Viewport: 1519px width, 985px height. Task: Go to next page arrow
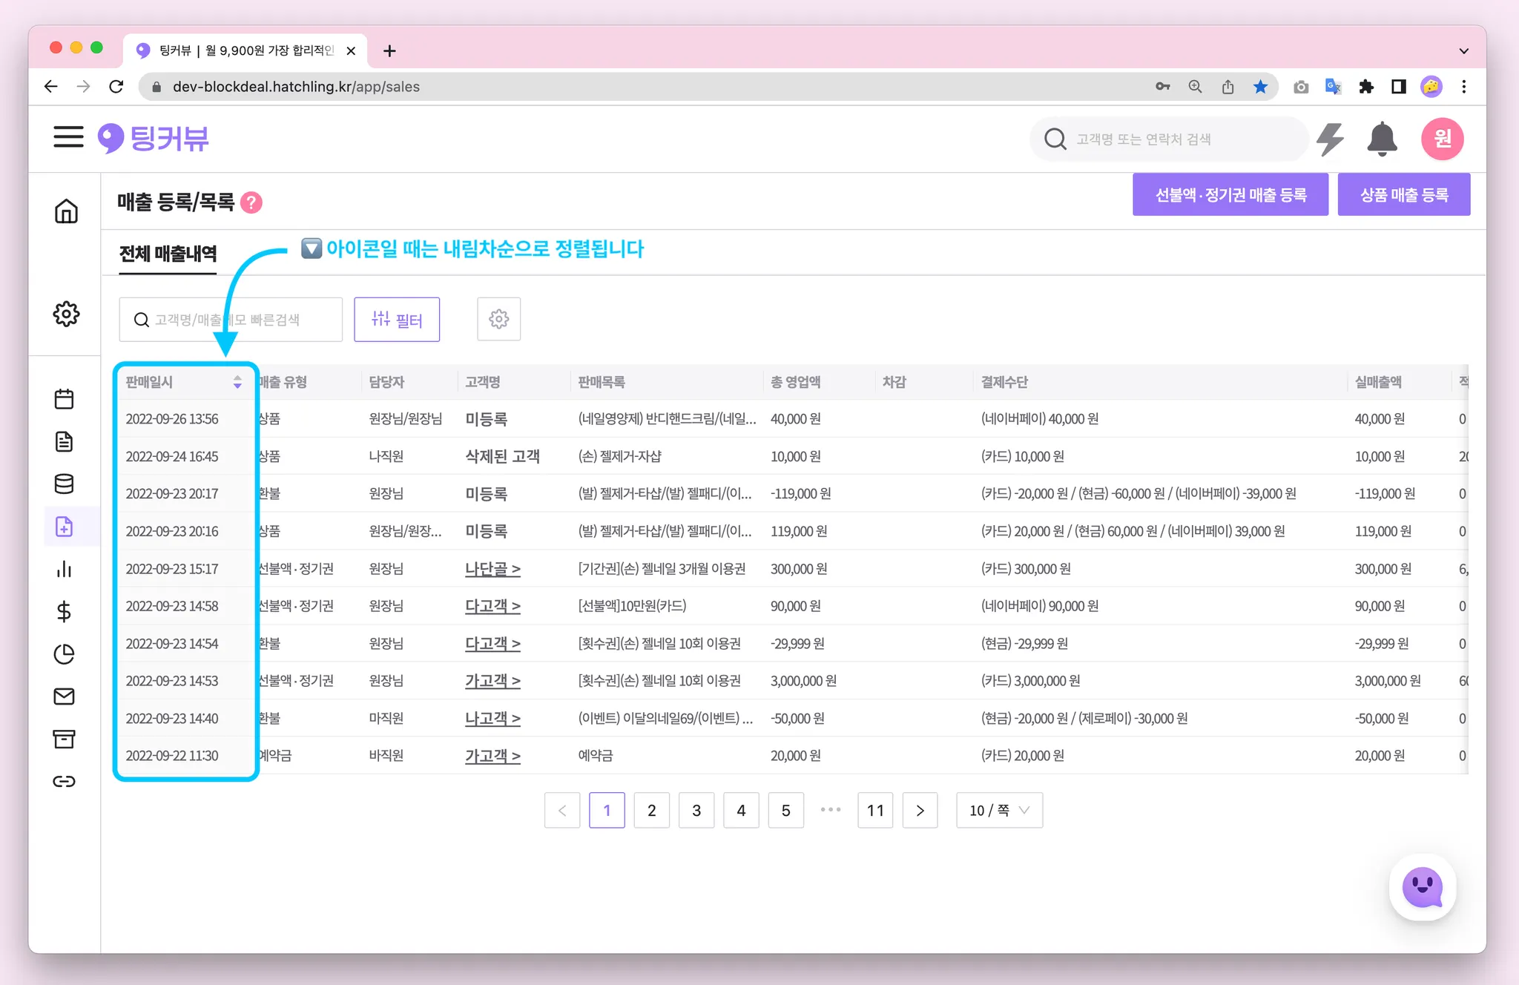[x=920, y=810]
